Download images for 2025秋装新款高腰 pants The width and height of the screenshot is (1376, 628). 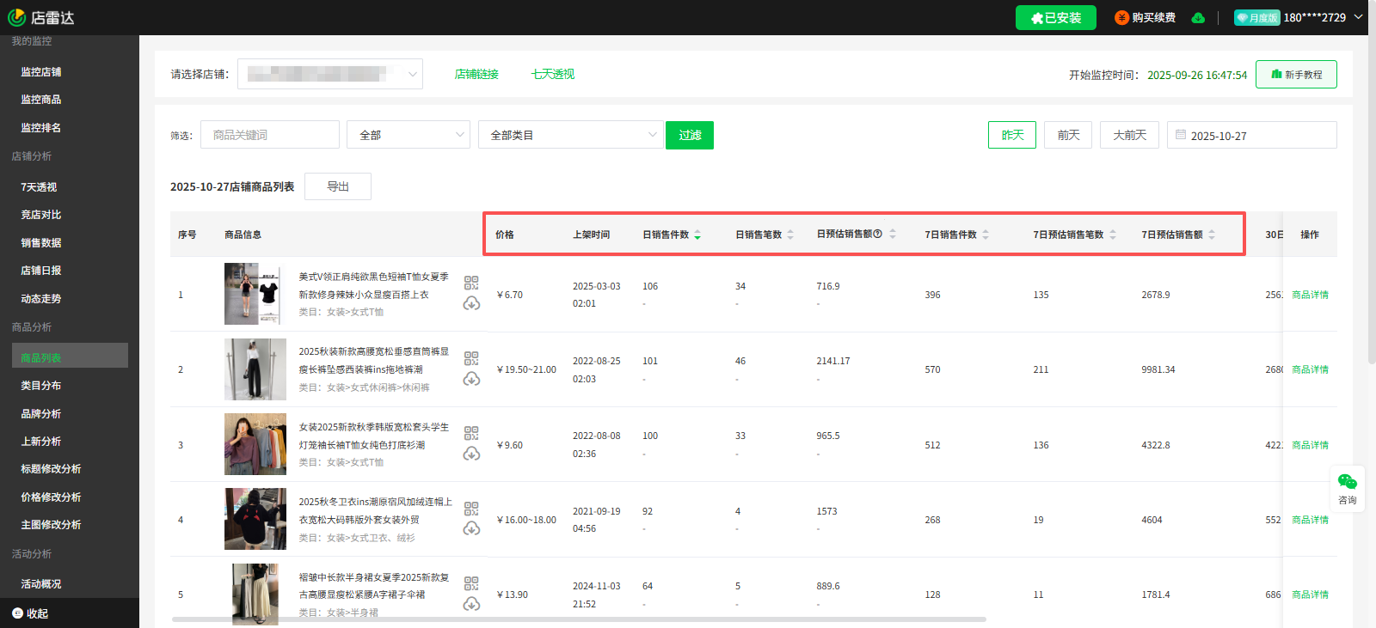(x=471, y=379)
